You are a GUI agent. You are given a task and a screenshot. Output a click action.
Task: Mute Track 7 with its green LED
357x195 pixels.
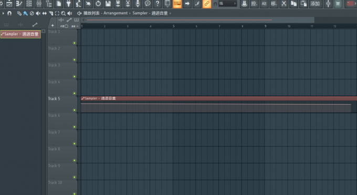pos(74,143)
